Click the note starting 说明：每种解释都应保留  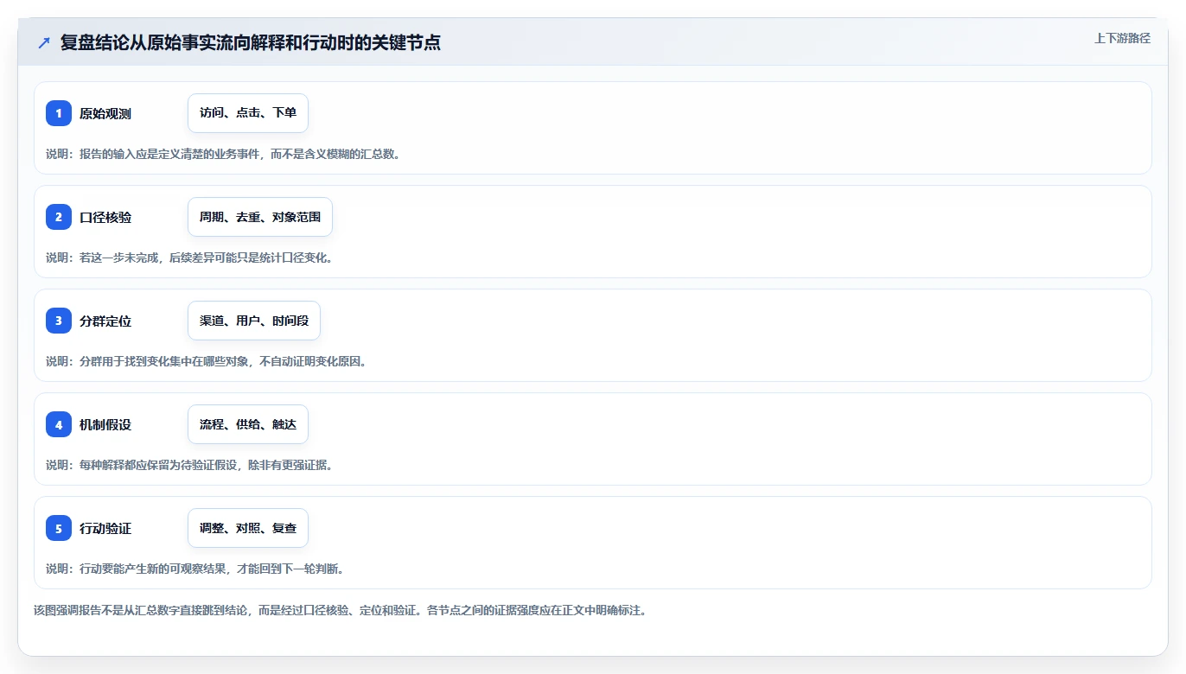pos(189,465)
